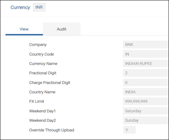Click the Company field showing BNK
The height and width of the screenshot is (140, 169).
coord(146,44)
